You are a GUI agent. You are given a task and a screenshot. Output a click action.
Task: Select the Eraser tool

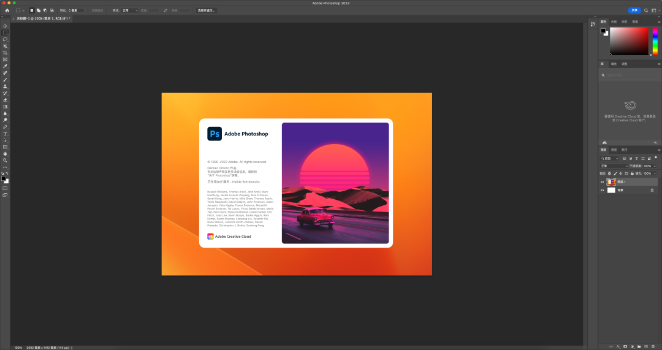[x=5, y=100]
